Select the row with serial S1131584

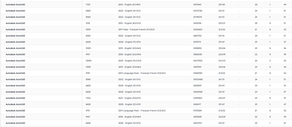click(x=198, y=111)
